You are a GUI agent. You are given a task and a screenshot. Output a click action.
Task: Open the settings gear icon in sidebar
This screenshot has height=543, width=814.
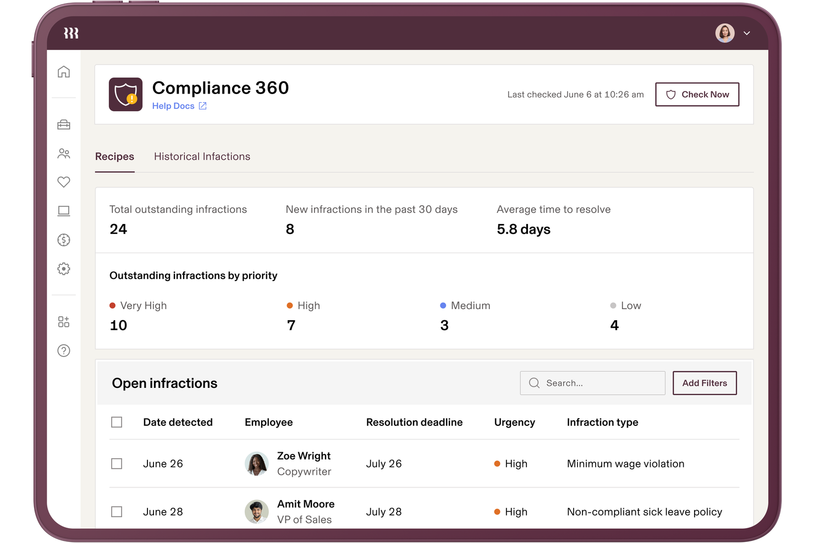[64, 268]
